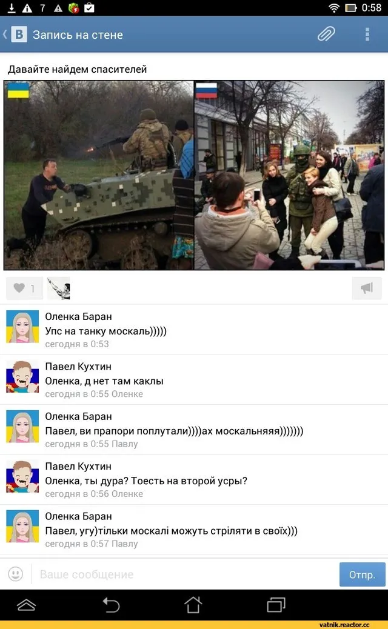The height and width of the screenshot is (629, 388).
Task: Open the liker's small avatar thumbnail
Action: point(59,288)
